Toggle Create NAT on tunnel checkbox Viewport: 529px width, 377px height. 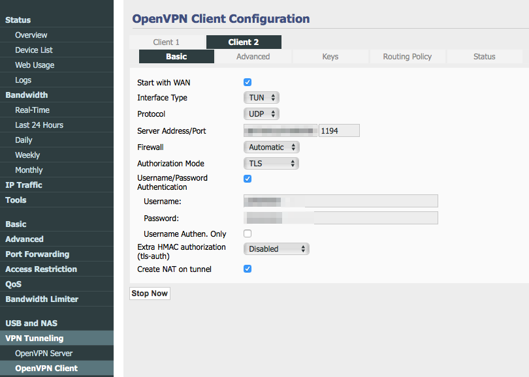click(x=248, y=269)
